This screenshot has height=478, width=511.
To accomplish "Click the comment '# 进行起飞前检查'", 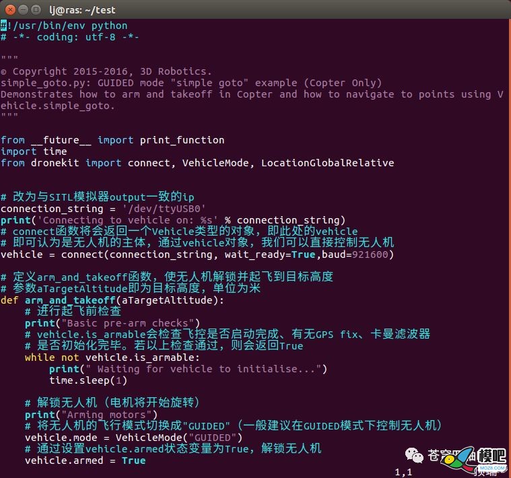I will click(73, 311).
